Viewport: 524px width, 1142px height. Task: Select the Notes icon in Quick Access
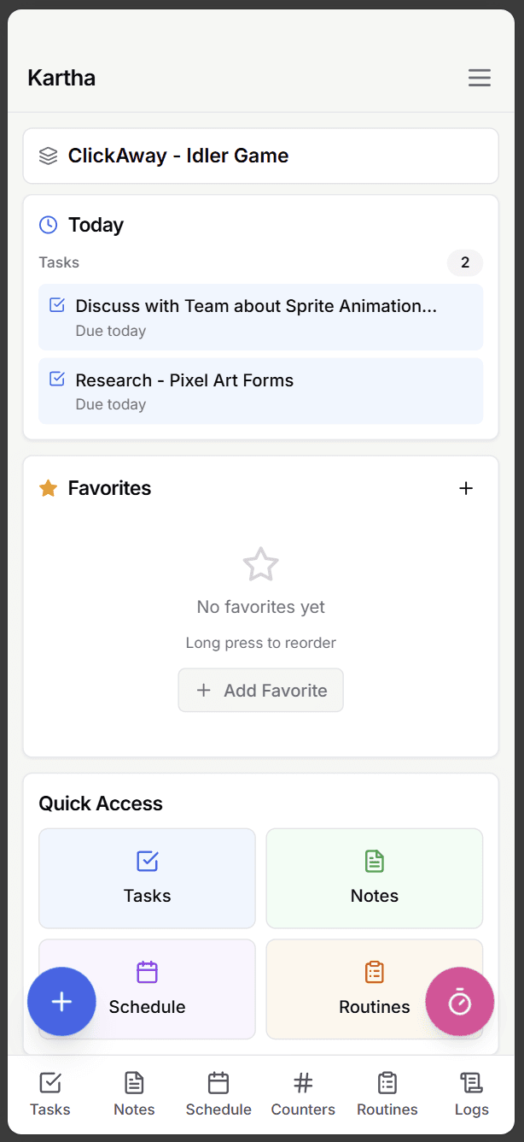tap(374, 862)
